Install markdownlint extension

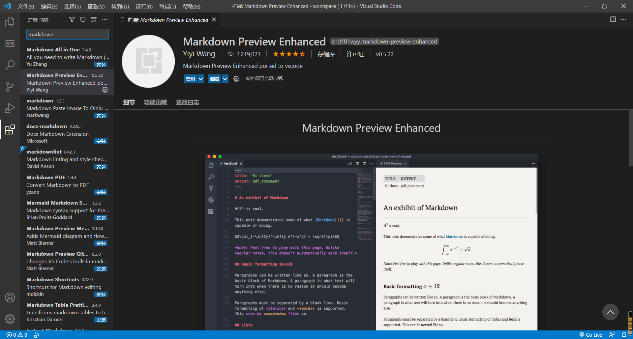(x=101, y=167)
